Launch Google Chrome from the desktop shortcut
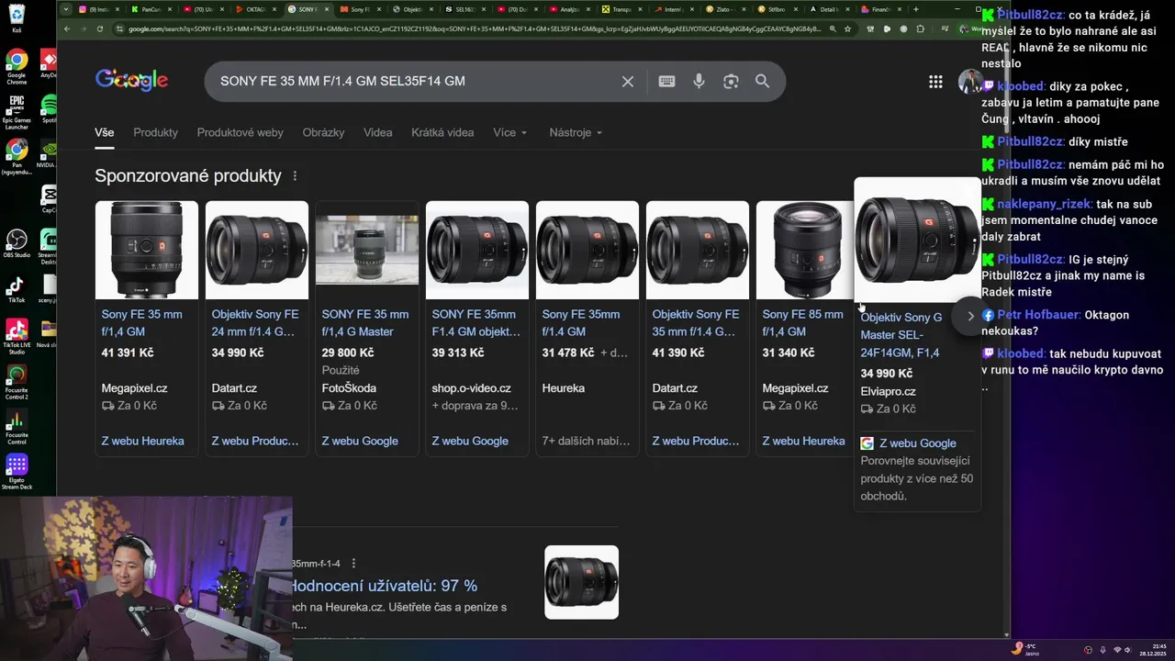Image resolution: width=1175 pixels, height=661 pixels. (17, 68)
